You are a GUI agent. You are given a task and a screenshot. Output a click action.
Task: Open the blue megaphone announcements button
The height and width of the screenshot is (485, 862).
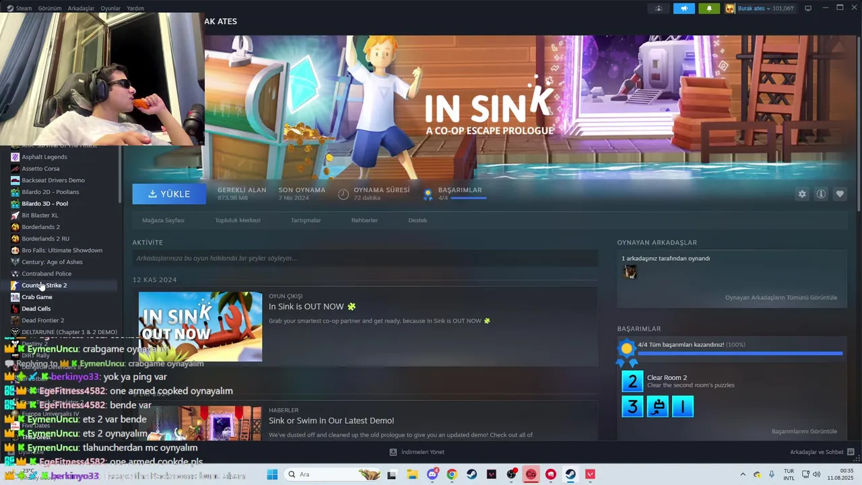[684, 8]
